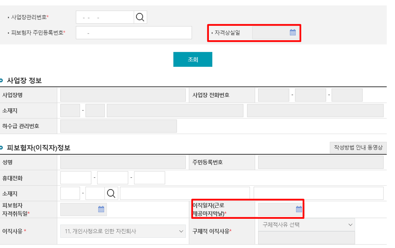Screen dimensions: 395x248
Task: Click the 작성방법 안내 동영상 button
Action: [x=358, y=147]
